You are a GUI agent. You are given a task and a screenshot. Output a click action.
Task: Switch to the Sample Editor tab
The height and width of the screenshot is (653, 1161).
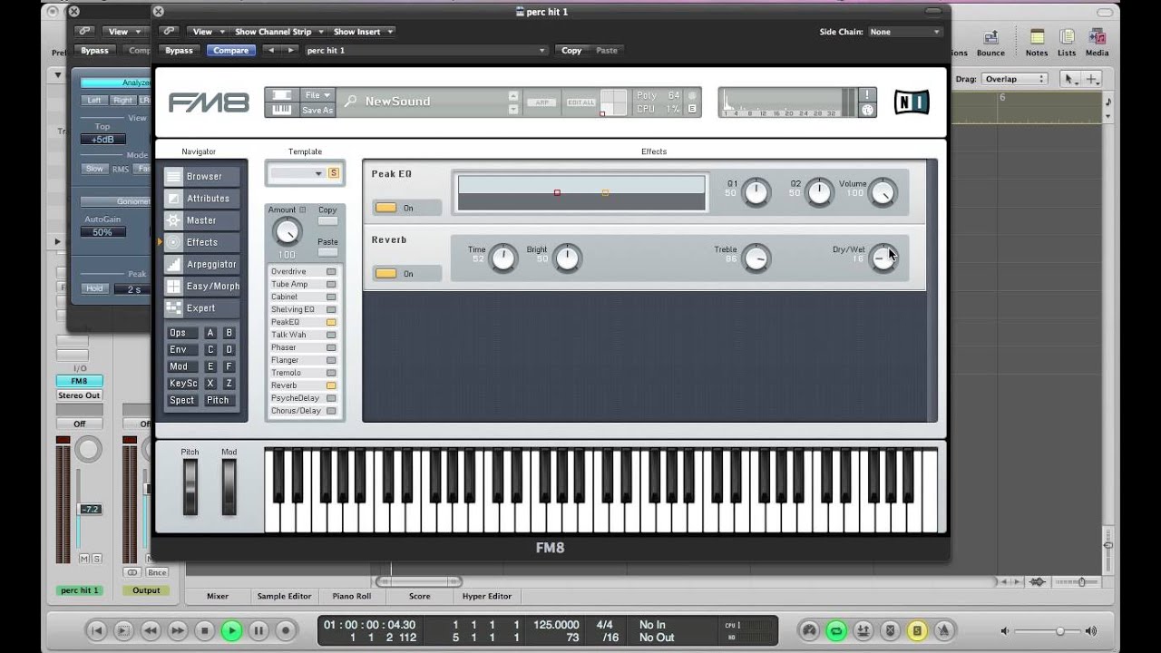284,596
